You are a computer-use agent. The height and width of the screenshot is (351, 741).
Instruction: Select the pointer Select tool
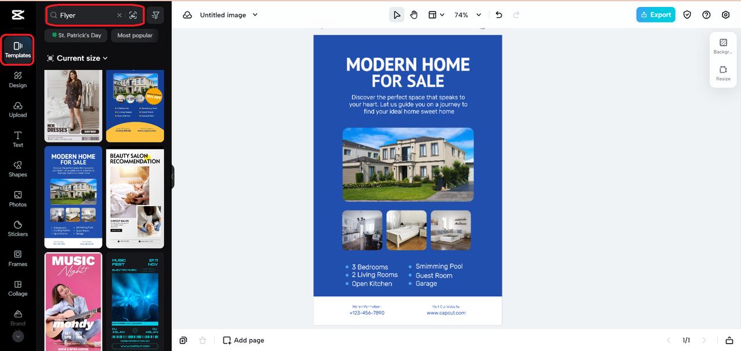coord(397,15)
